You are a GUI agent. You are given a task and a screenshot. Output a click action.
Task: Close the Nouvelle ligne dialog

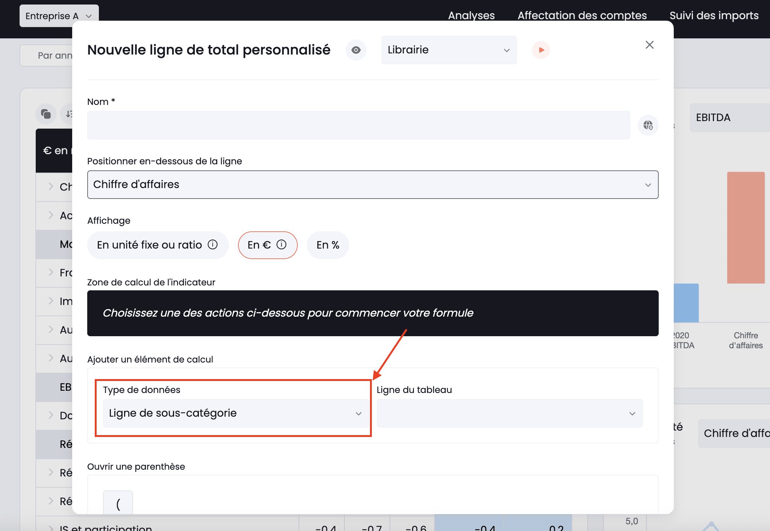click(649, 45)
